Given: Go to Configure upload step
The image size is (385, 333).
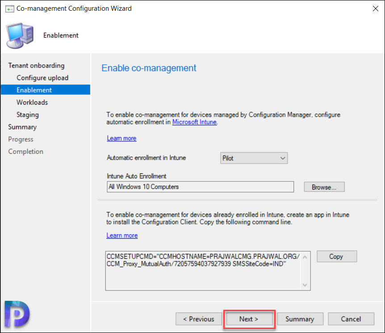Looking at the screenshot, I should pos(42,78).
